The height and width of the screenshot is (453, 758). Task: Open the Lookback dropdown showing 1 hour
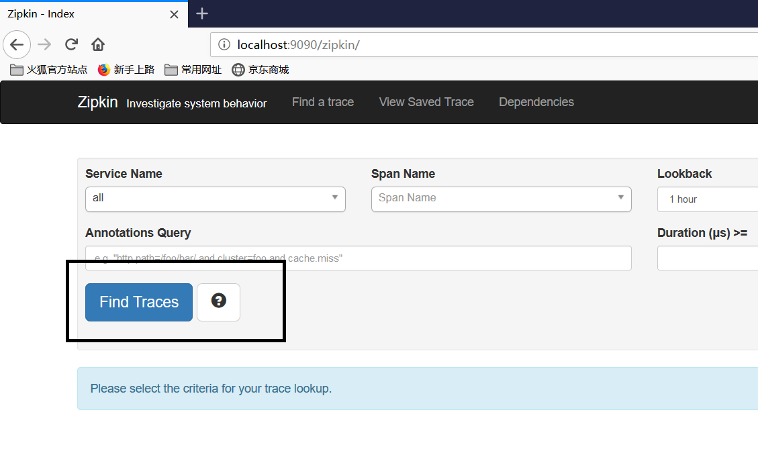[708, 199]
